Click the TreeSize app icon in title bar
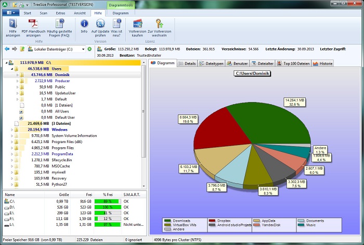 5,4
